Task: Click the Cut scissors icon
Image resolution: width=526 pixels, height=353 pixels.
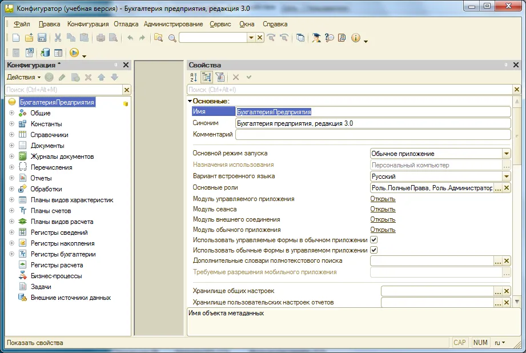Action: (x=58, y=38)
